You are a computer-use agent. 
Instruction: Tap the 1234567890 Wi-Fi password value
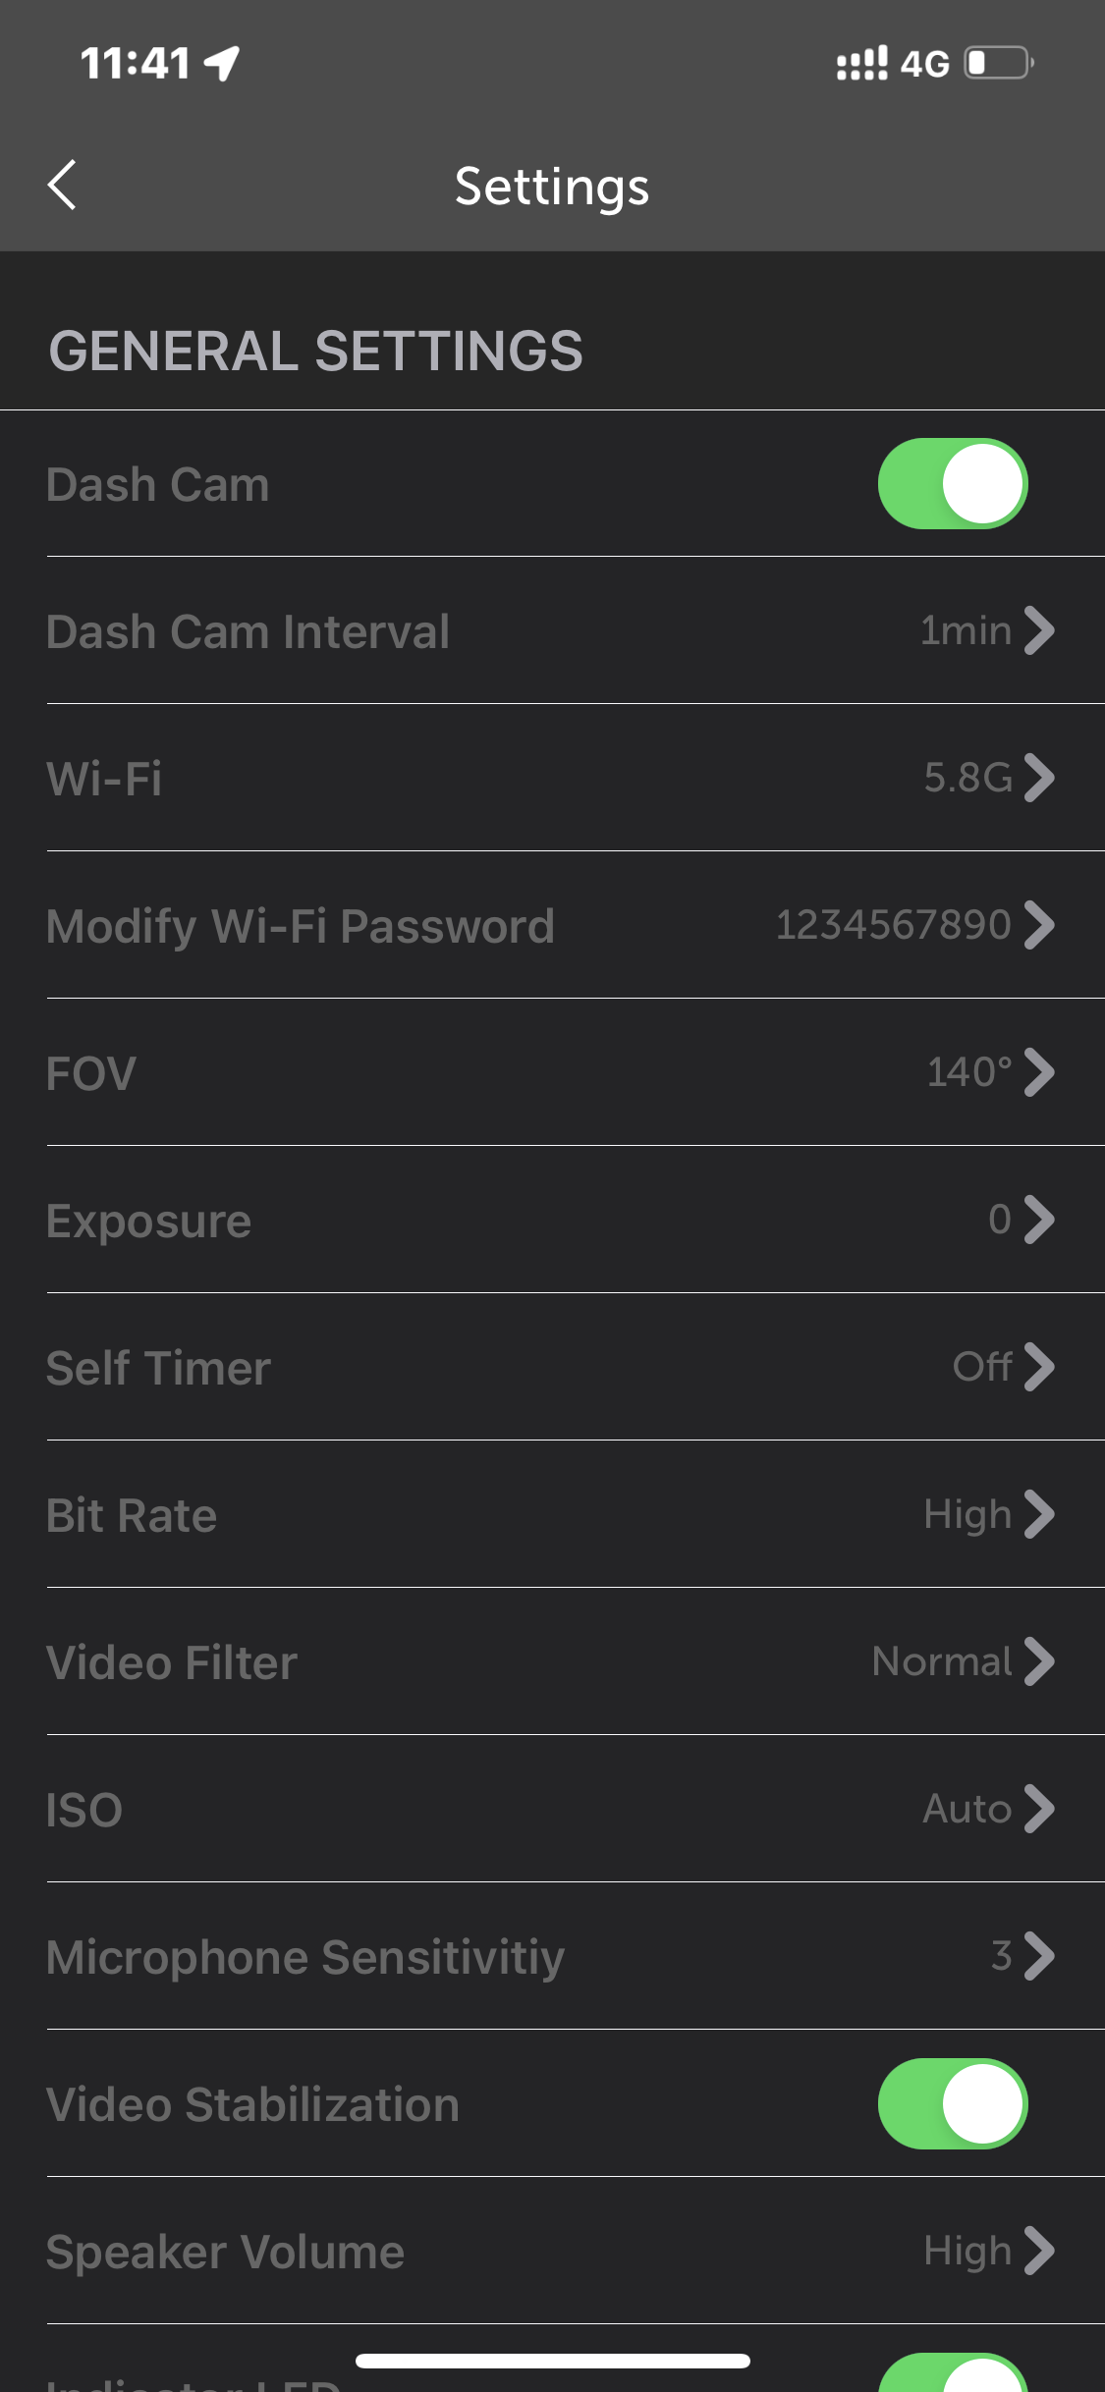[893, 925]
